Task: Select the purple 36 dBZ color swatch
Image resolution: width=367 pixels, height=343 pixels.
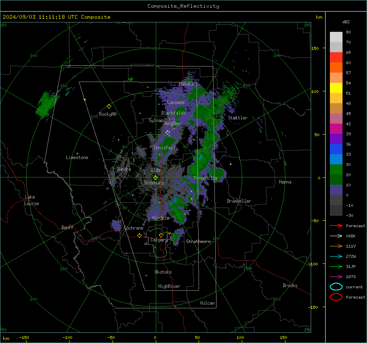Action: (336, 139)
